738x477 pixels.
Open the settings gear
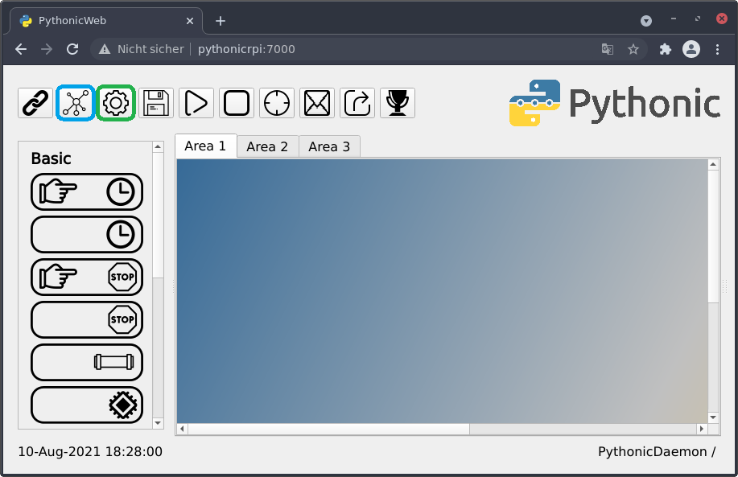point(115,103)
